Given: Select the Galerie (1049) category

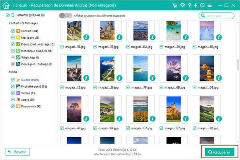Looking at the screenshot, I should coord(30,80).
